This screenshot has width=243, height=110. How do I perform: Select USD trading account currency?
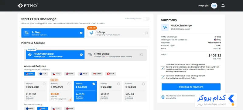[29, 74]
